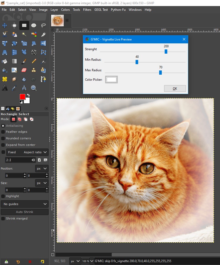Image resolution: width=220 pixels, height=265 pixels.
Task: Select the Free Select lasso tool
Action: [x=44, y=26]
